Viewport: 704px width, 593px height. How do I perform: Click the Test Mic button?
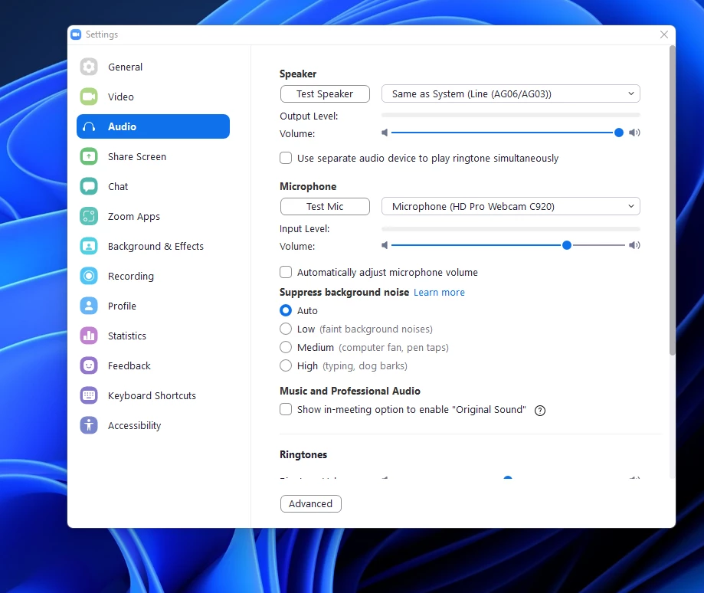click(x=325, y=207)
